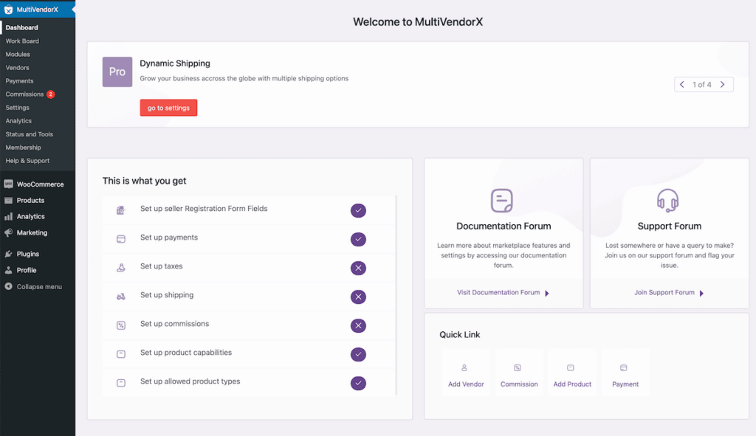756x436 pixels.
Task: Toggle completion status for Set up taxes
Action: (358, 268)
